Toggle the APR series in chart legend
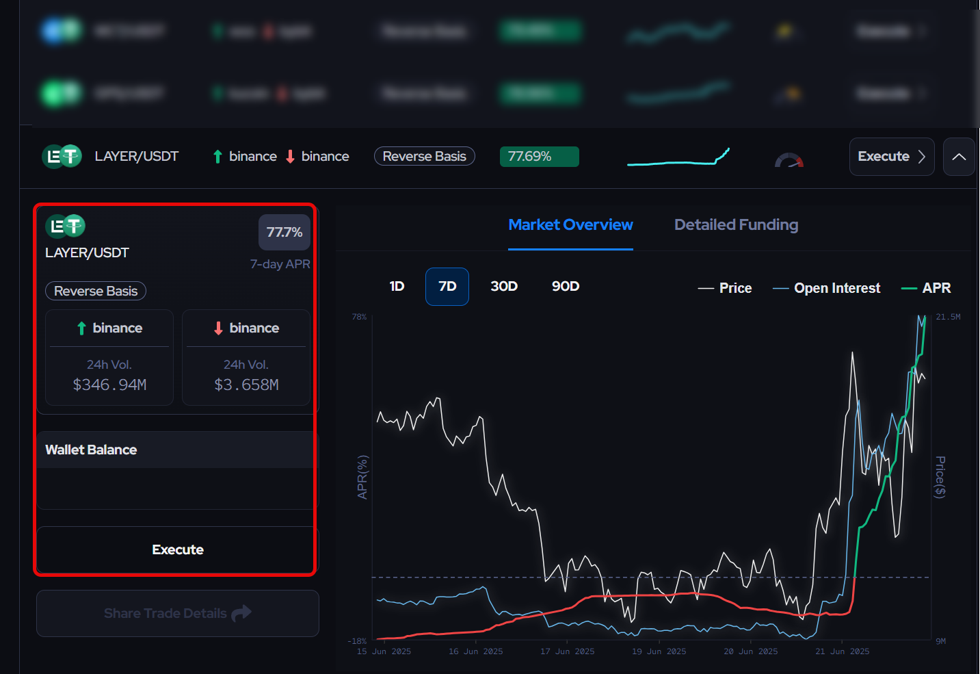 (x=926, y=288)
